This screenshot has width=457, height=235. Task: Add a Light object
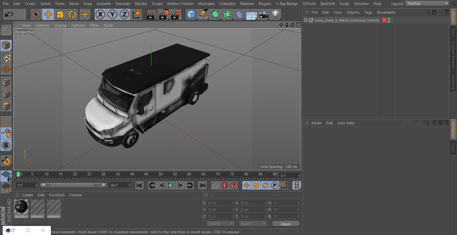(276, 14)
